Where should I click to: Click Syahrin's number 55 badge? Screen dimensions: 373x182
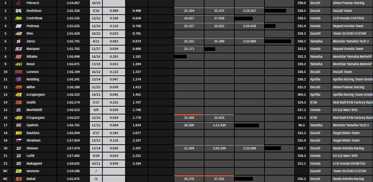pos(19,125)
